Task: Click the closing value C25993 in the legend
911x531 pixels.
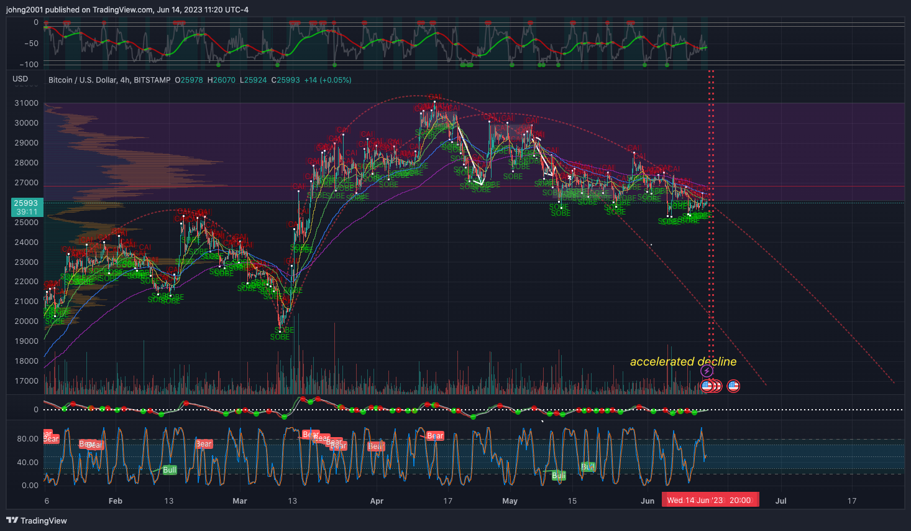Action: tap(285, 80)
